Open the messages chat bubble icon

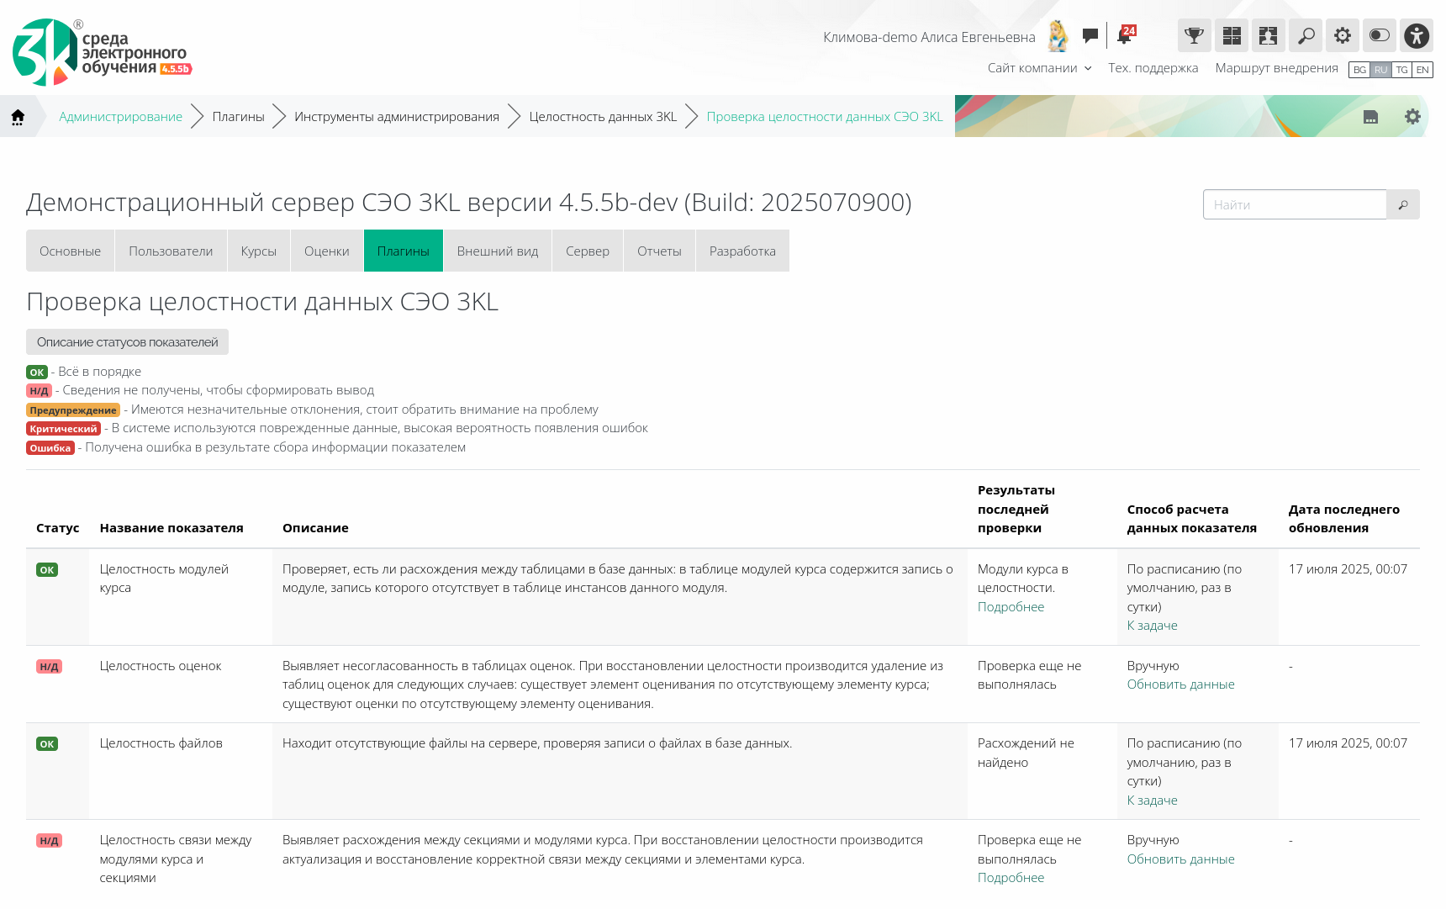1090,35
